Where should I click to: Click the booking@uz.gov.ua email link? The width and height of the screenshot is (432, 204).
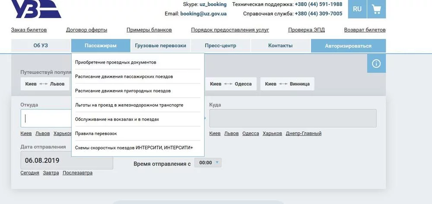pyautogui.click(x=203, y=13)
